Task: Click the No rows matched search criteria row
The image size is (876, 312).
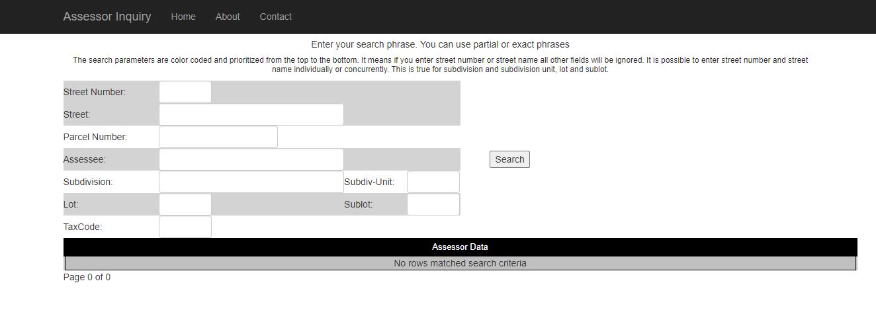Action: click(x=460, y=263)
